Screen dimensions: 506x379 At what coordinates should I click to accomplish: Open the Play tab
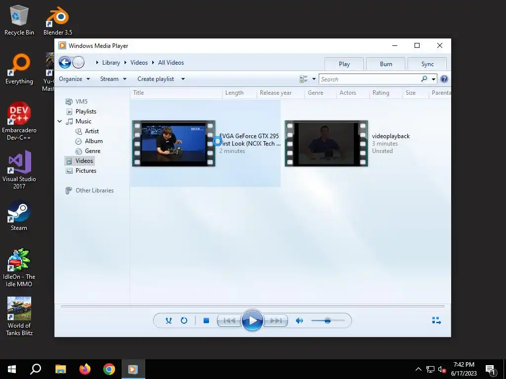344,64
